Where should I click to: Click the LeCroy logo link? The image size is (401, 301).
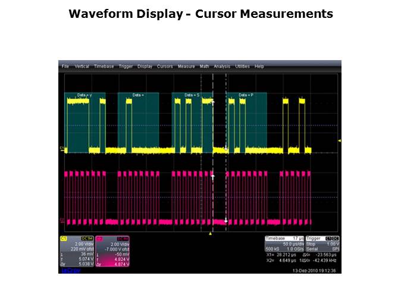[70, 271]
